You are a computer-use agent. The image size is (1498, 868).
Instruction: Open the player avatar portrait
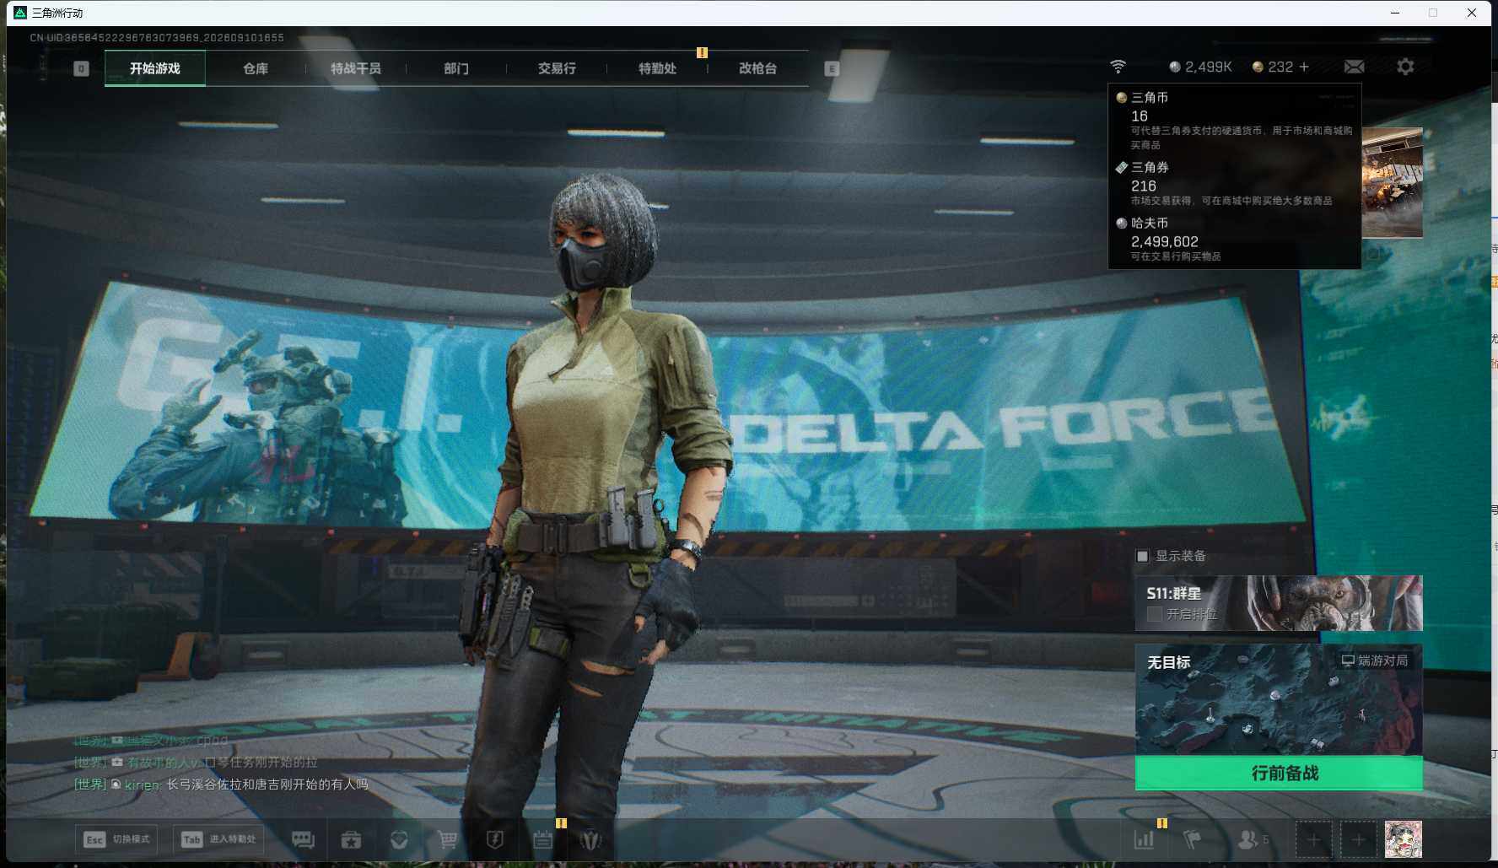coord(1404,839)
